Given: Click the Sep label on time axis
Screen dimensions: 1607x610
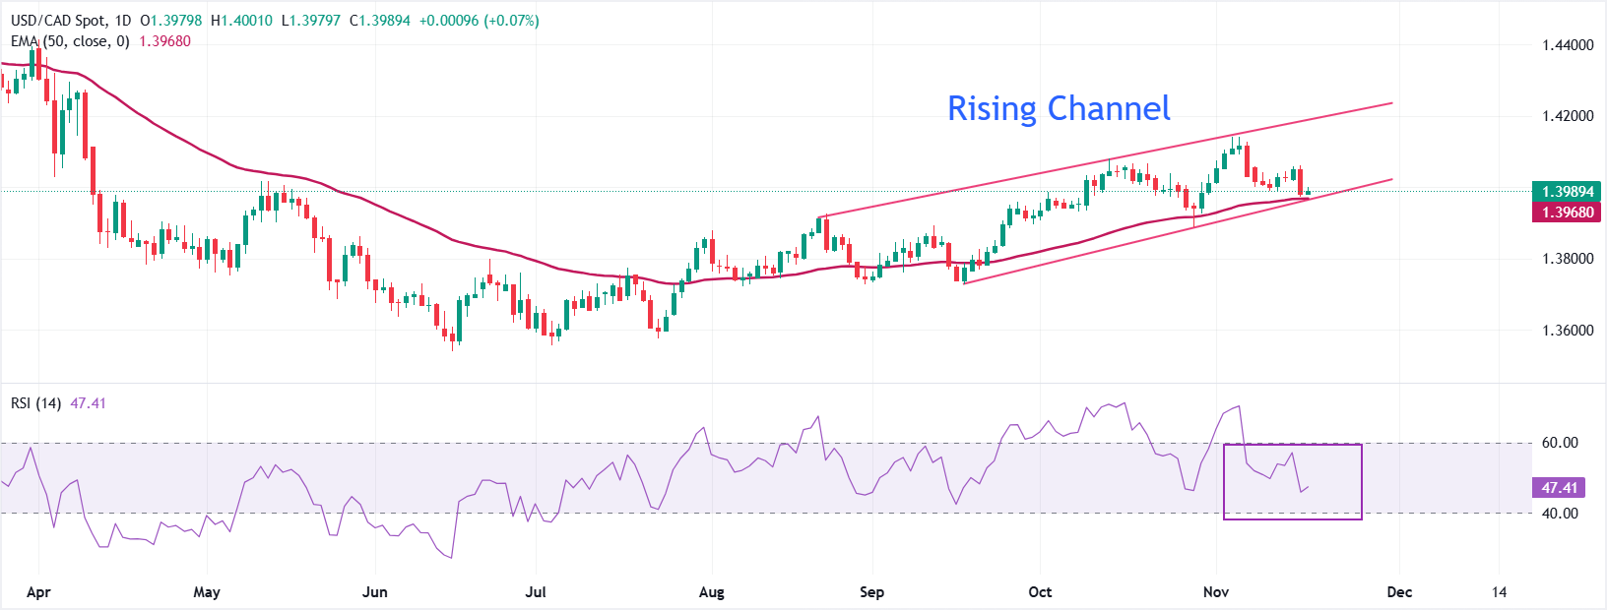Looking at the screenshot, I should [x=871, y=592].
